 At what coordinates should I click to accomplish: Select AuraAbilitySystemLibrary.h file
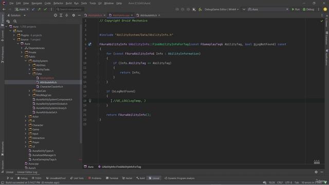point(49,108)
